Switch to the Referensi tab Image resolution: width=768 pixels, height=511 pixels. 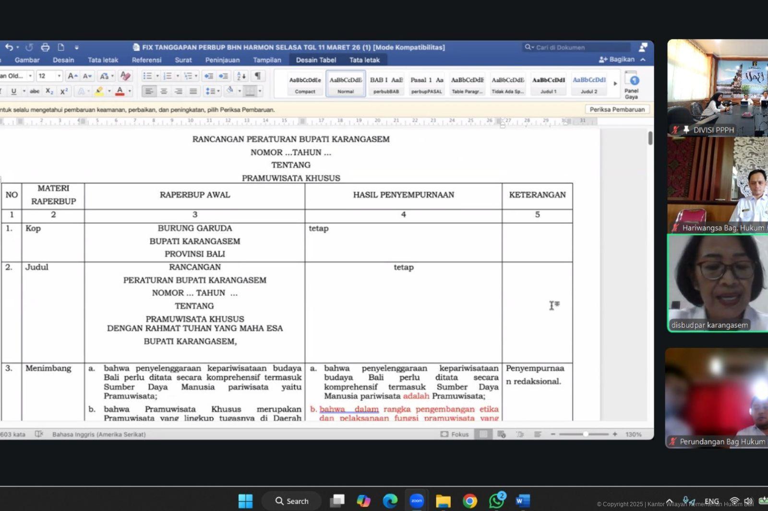click(146, 60)
